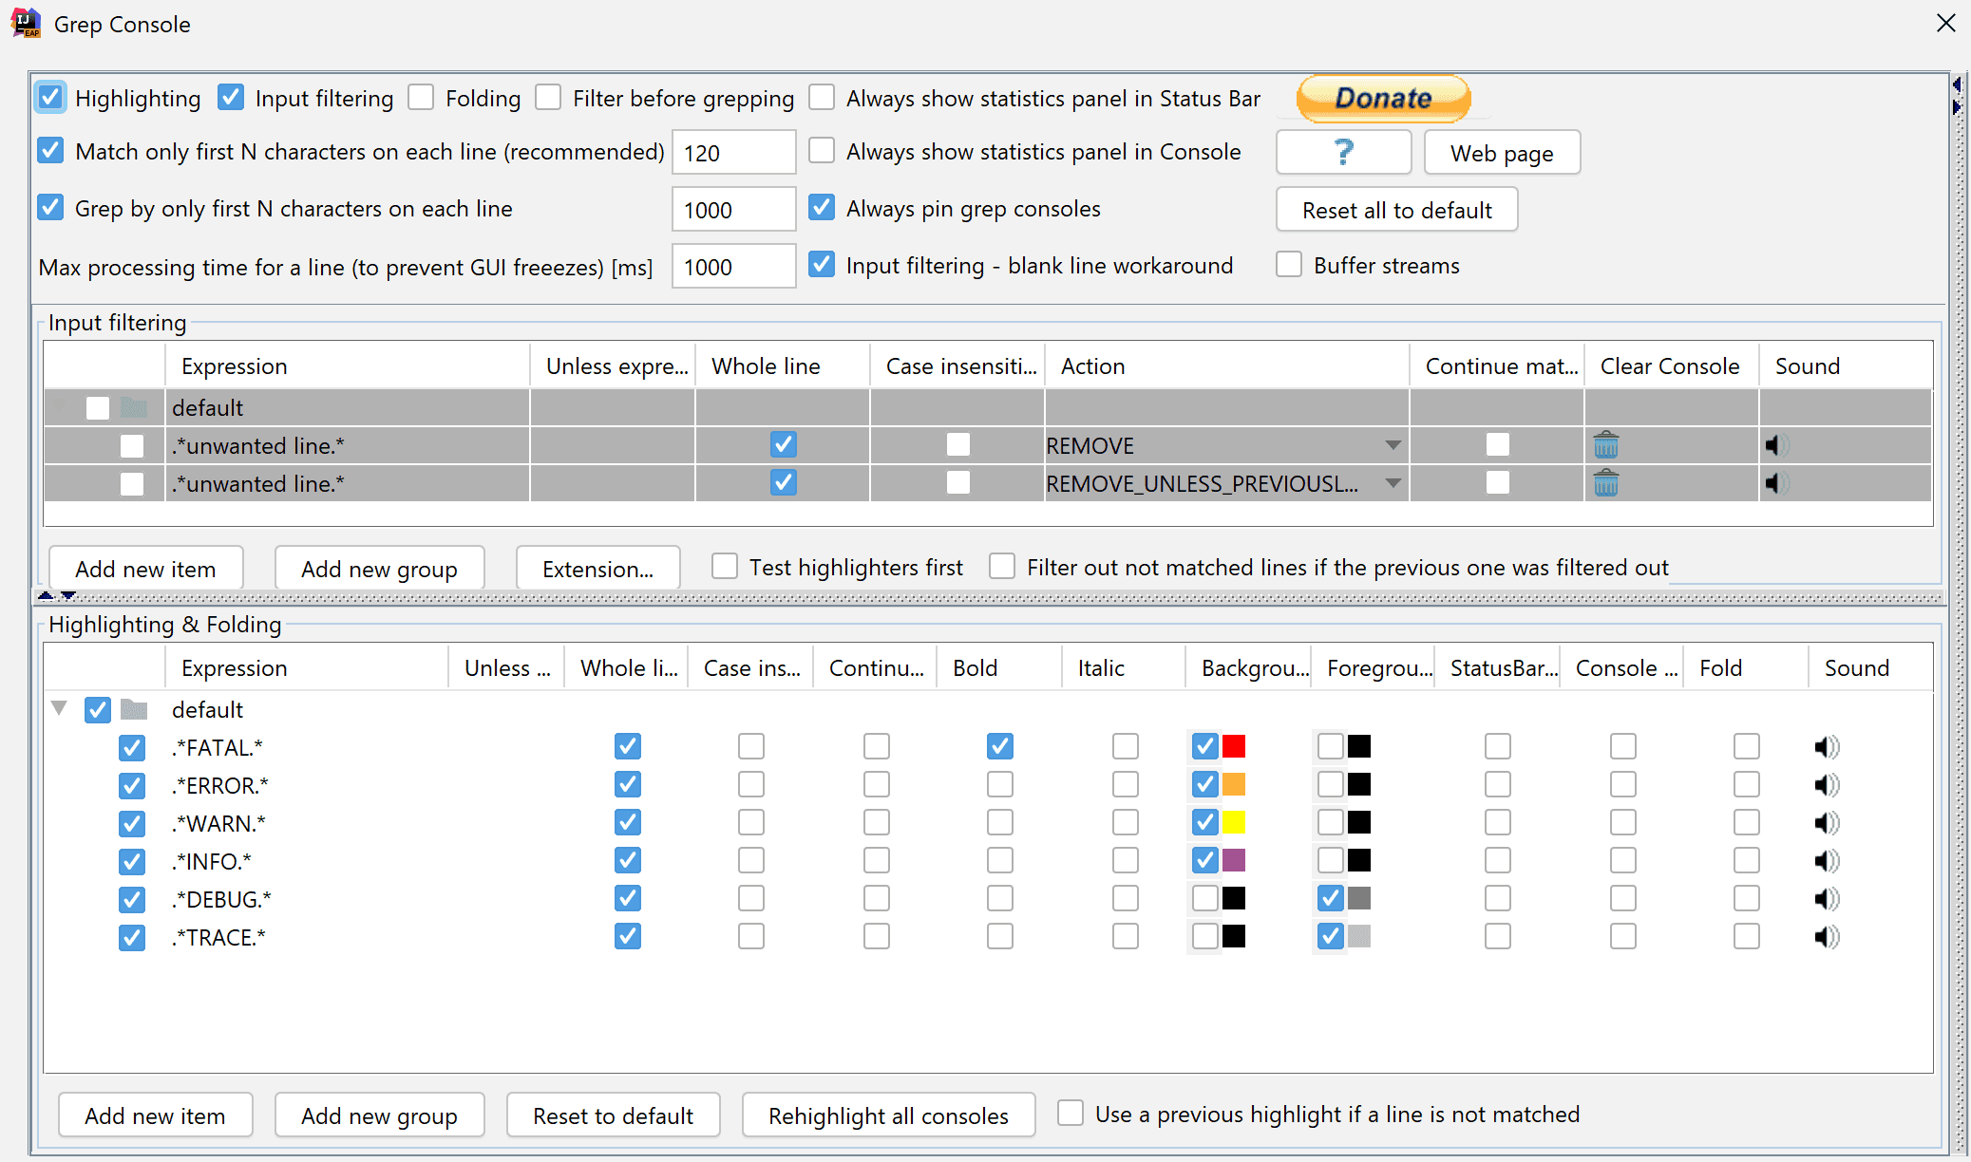Click the muted sound icon in REMOVE row
Image resolution: width=1971 pixels, height=1162 pixels.
coord(1775,445)
